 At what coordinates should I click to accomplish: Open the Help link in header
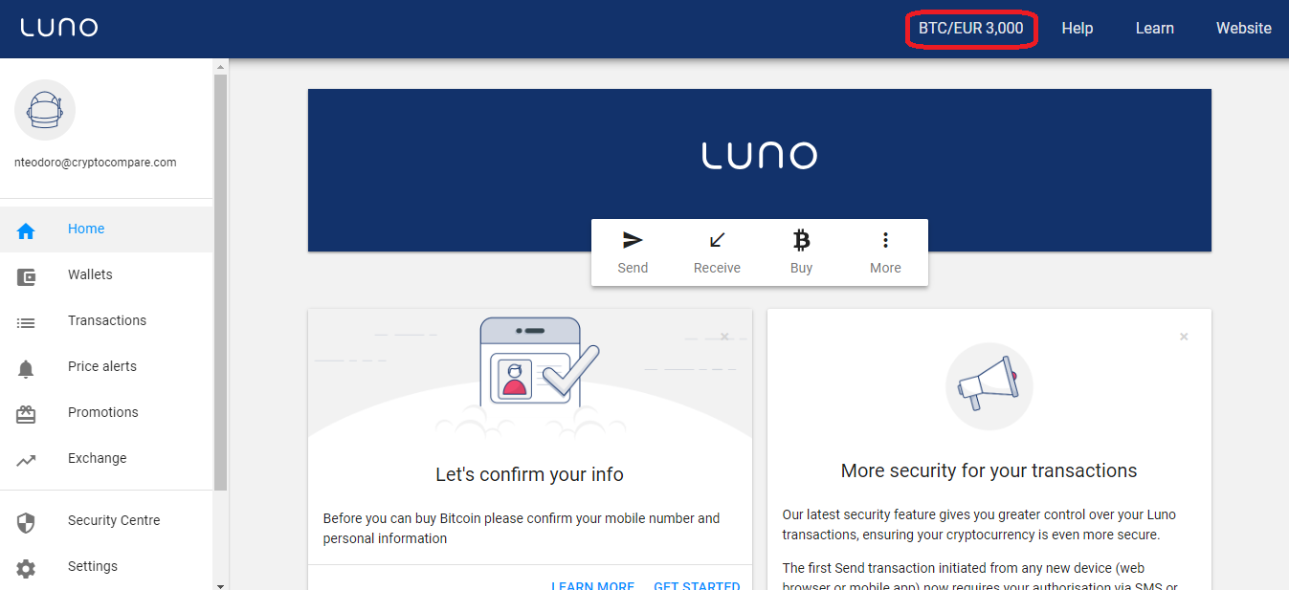tap(1078, 29)
